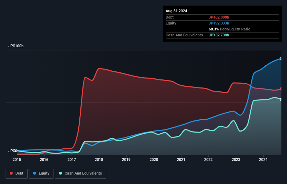
Task: Click the JP¥0 y-axis label
Action: pos(13,151)
